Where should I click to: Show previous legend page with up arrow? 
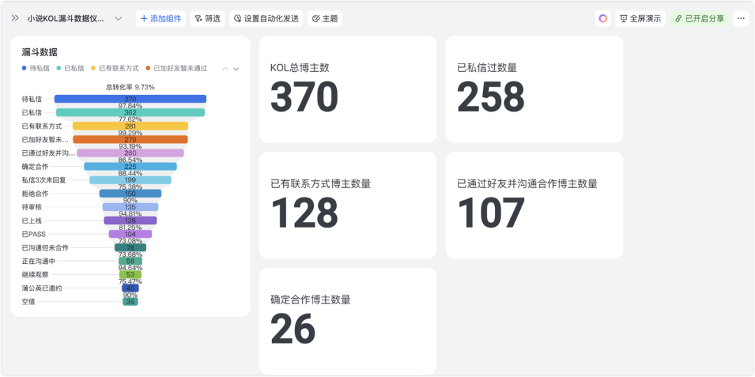225,68
